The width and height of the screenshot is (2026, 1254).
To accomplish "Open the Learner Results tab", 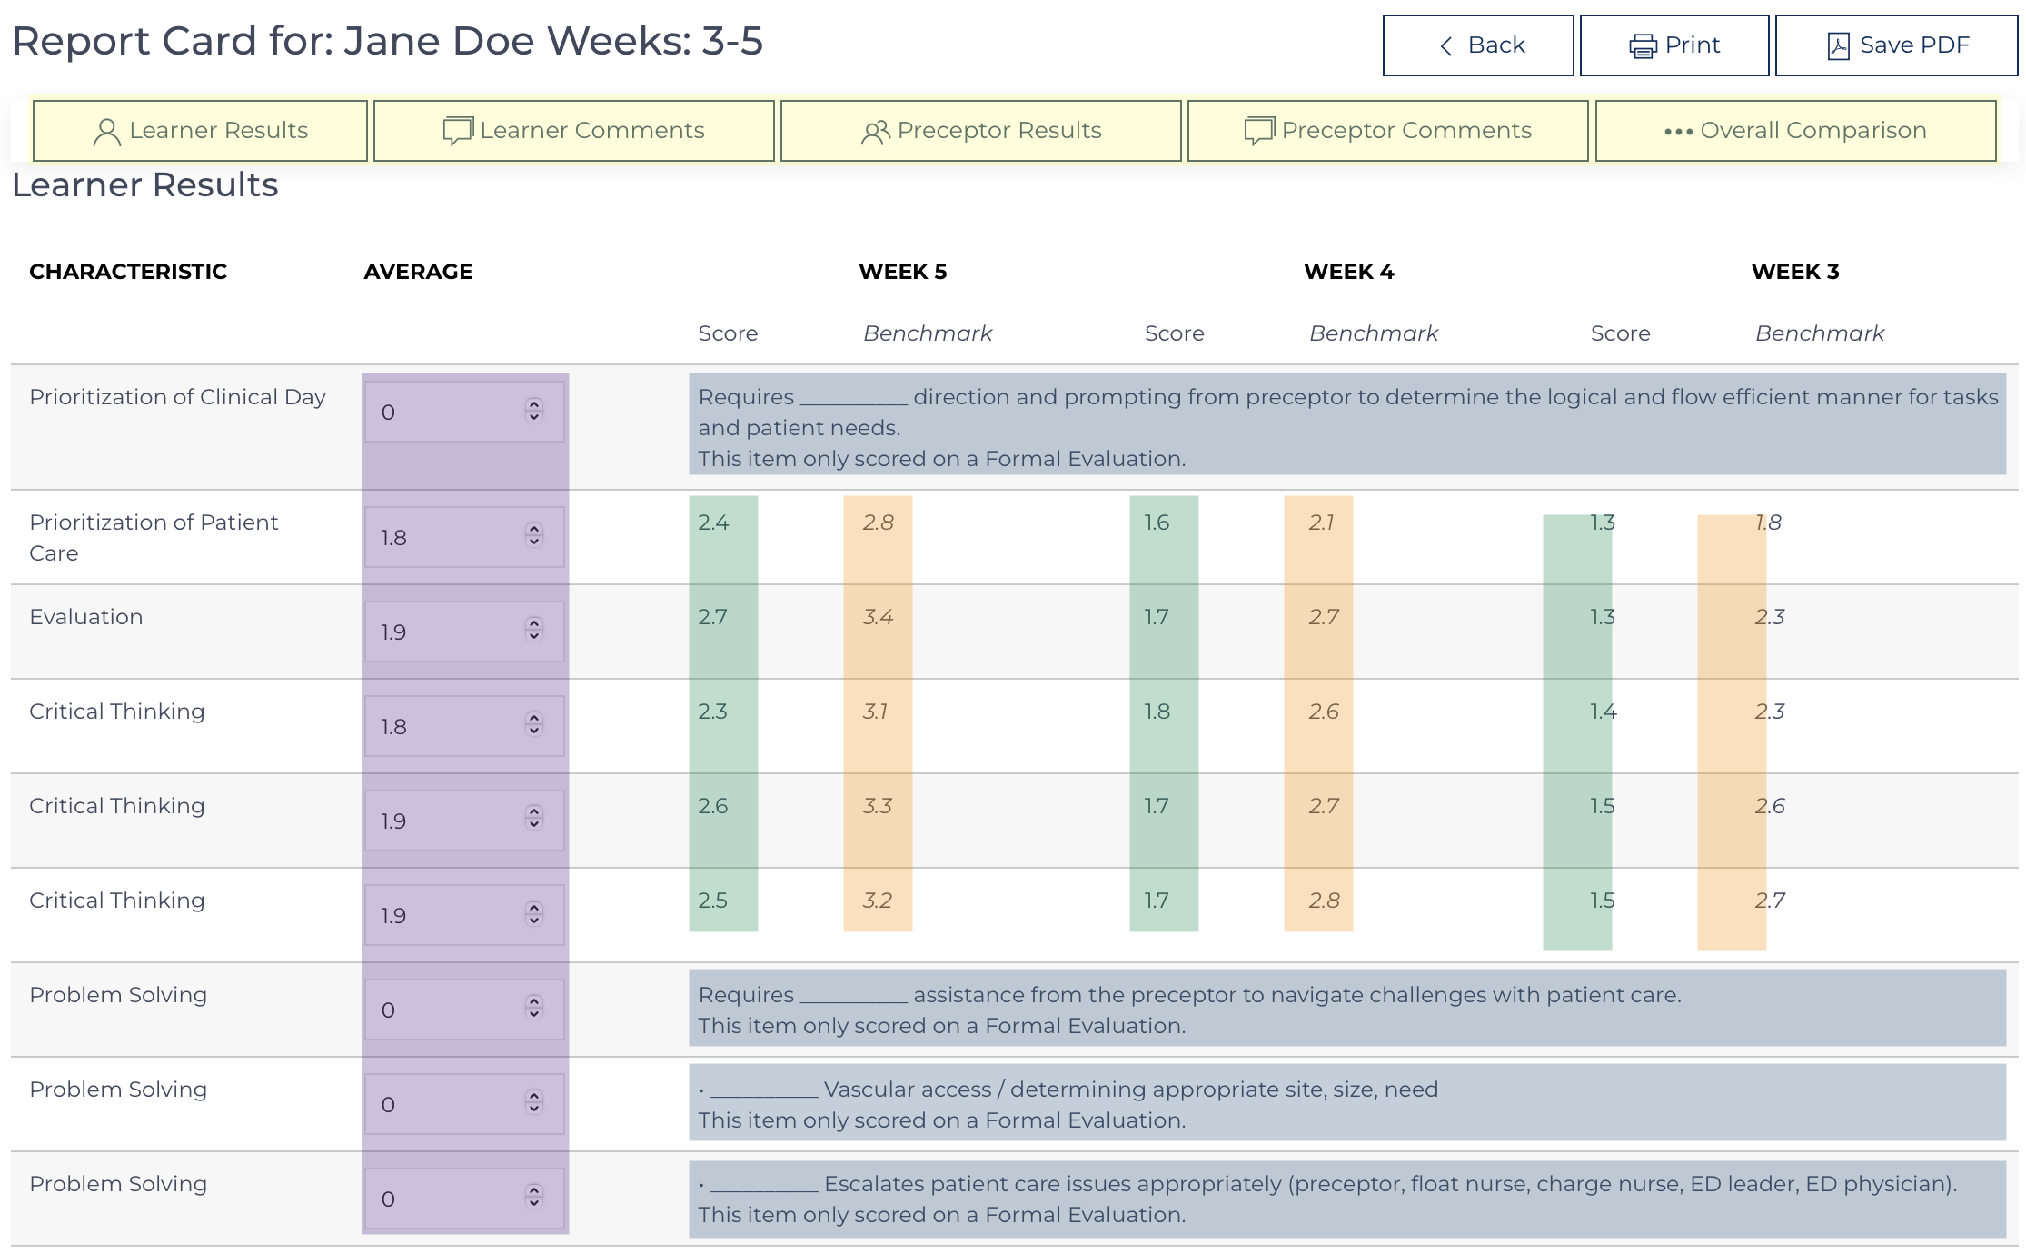I will (x=201, y=131).
